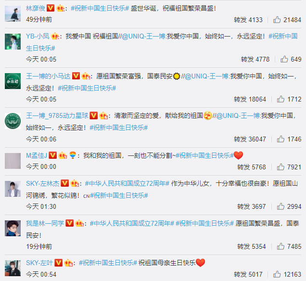Image resolution: width=306 pixels, height=281 pixels.
Task: Click 转发 36047 repost button
Action: pyautogui.click(x=250, y=139)
